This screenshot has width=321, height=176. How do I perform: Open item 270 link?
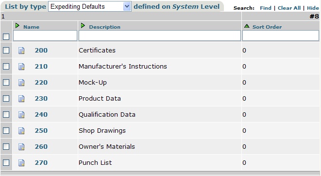pyautogui.click(x=41, y=163)
